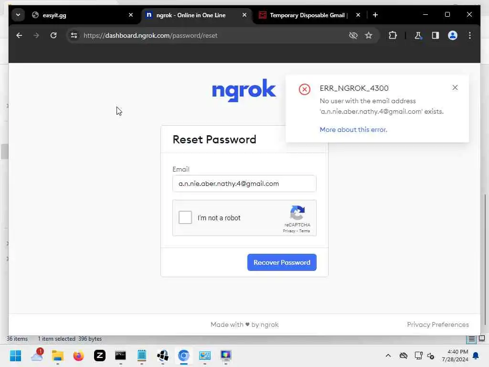The image size is (489, 367).
Task: Open the weather widget on taskbar
Action: (37, 356)
